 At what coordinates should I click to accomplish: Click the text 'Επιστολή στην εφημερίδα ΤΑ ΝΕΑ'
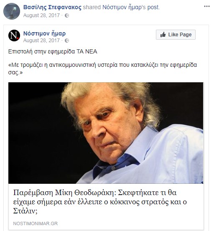tap(53, 51)
